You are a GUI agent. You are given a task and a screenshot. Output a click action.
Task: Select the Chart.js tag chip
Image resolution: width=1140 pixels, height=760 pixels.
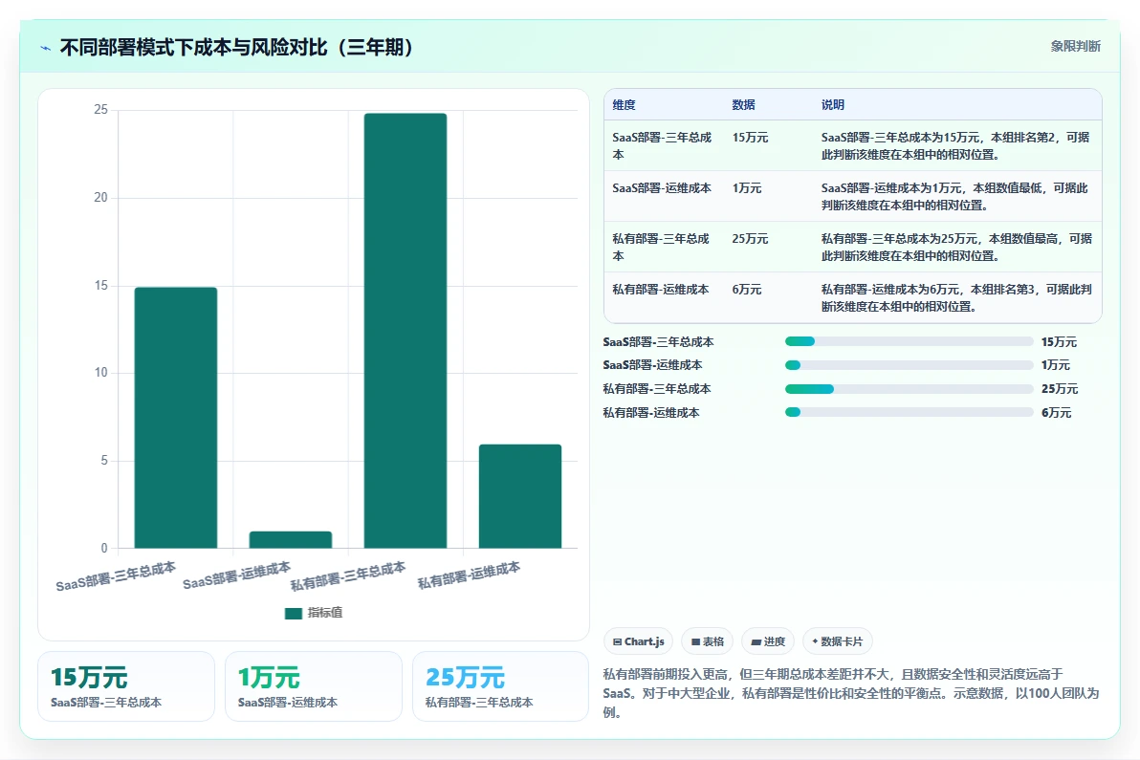click(x=638, y=641)
